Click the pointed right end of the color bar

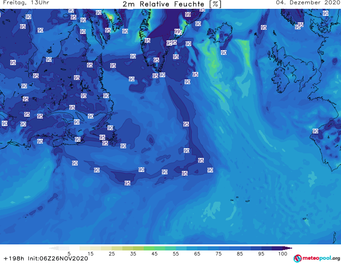[288, 248]
